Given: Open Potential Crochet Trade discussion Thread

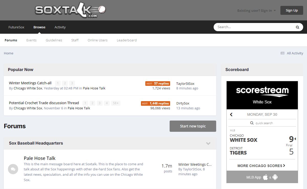Looking at the screenshot, I should (44, 103).
